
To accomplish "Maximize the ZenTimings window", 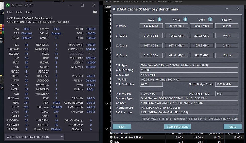I will 82,5.
